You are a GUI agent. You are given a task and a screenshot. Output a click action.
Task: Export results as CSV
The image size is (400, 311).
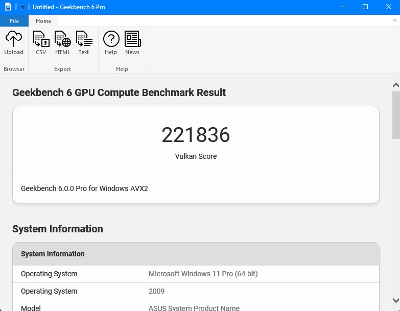coord(41,43)
